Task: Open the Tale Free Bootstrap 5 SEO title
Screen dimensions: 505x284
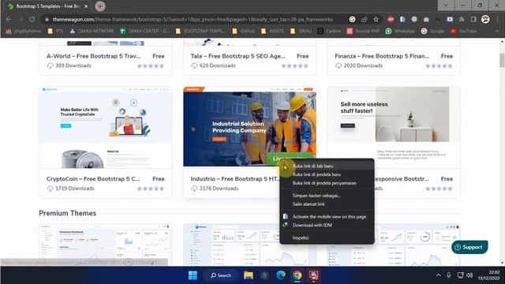Action: 238,56
